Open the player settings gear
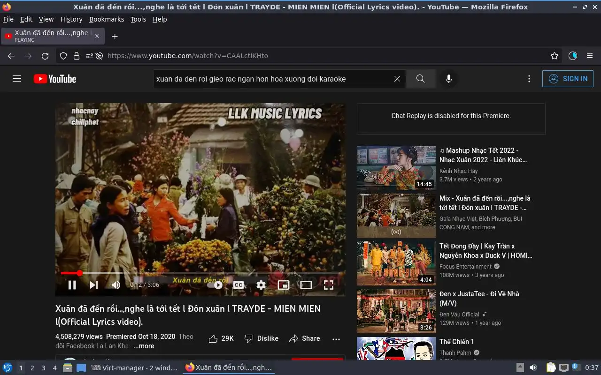 tap(261, 285)
